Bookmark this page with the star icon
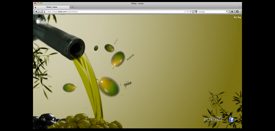275x131 pixels. 185,12
